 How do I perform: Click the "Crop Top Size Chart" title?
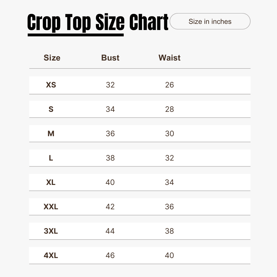click(x=98, y=23)
